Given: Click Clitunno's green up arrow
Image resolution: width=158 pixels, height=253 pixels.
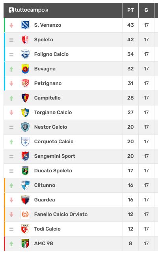Looking at the screenshot, I should pos(11,185).
